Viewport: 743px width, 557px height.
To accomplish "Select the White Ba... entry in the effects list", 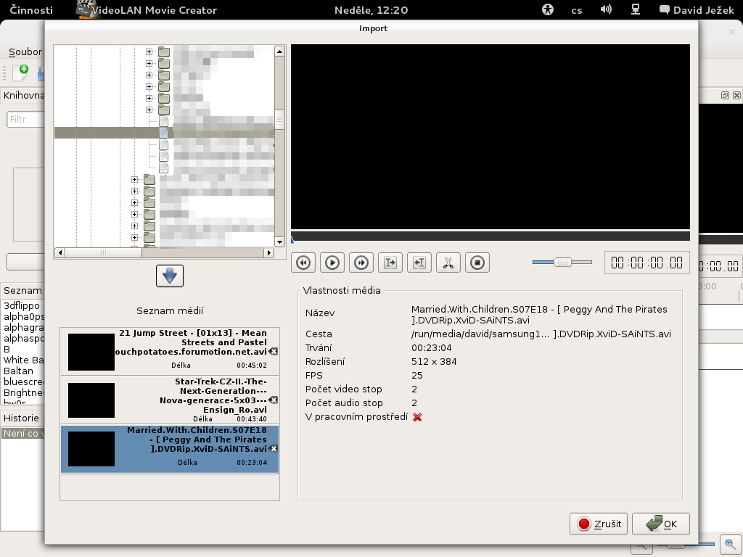I will 23,360.
